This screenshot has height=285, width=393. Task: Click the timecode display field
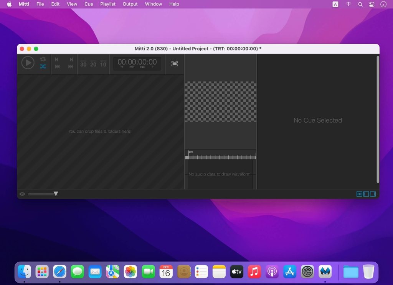coord(137,63)
